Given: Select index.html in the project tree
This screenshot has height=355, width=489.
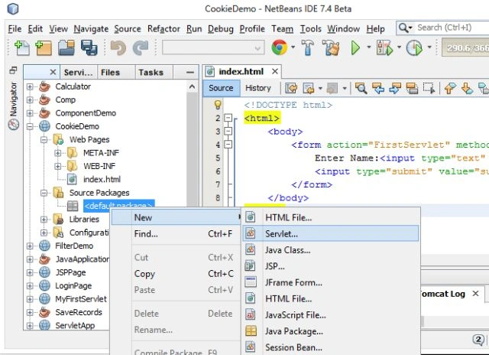Looking at the screenshot, I should [102, 180].
